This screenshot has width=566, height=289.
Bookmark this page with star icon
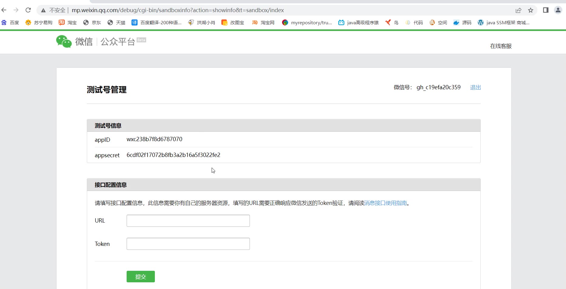click(530, 10)
